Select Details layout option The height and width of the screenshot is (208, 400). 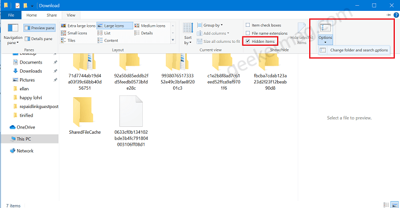143,33
